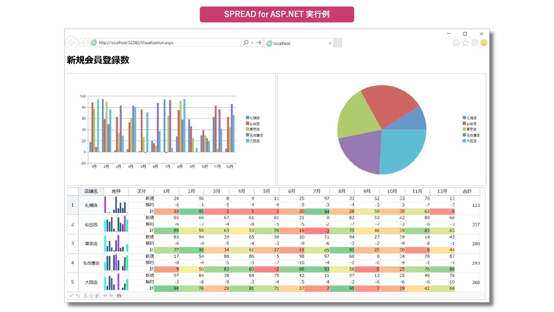Click the next page double-arrow icon
The image size is (554, 312).
(x=111, y=295)
